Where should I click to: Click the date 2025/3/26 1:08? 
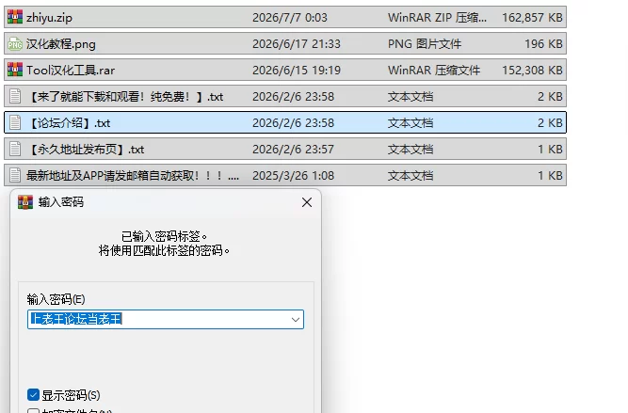(293, 176)
